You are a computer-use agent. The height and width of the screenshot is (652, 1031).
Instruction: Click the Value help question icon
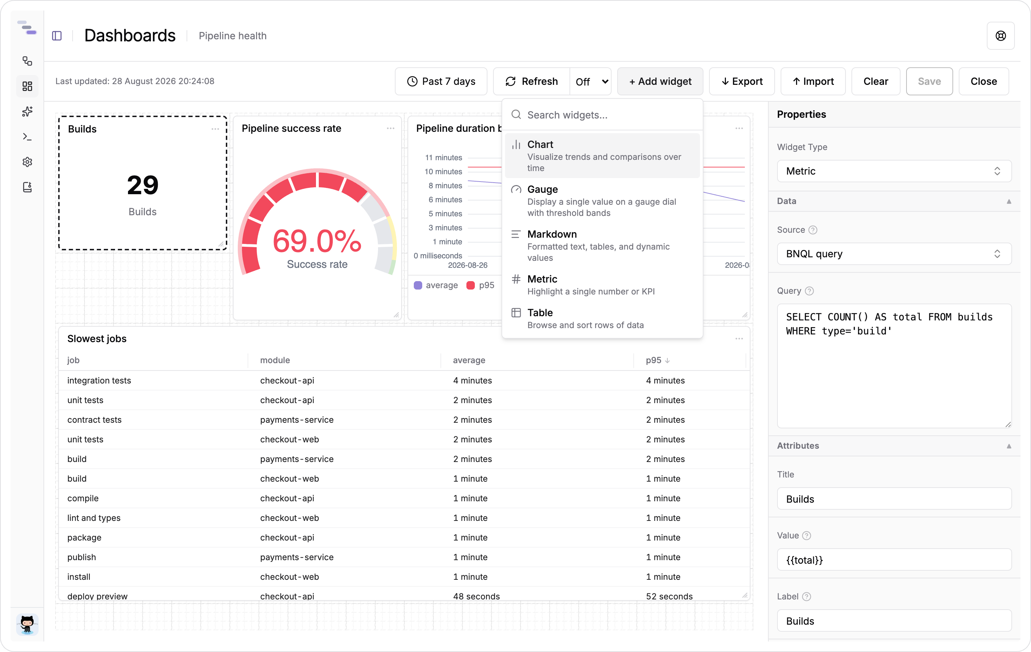pos(807,536)
